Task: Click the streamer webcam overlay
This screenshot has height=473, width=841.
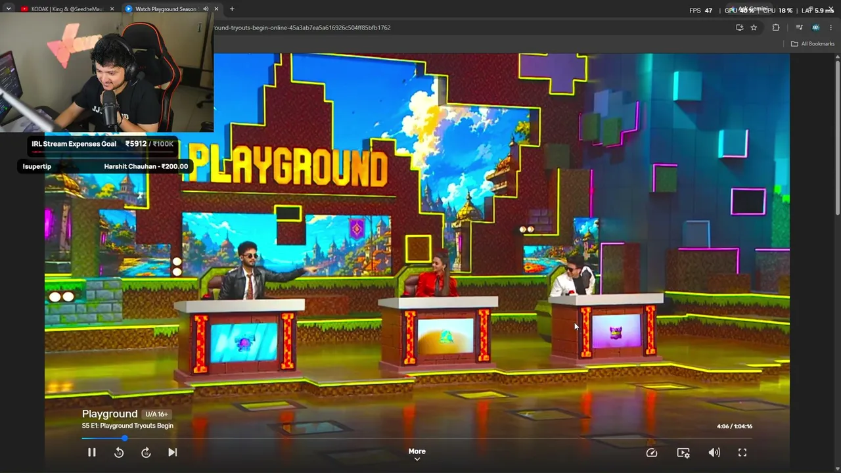Action: coord(106,72)
